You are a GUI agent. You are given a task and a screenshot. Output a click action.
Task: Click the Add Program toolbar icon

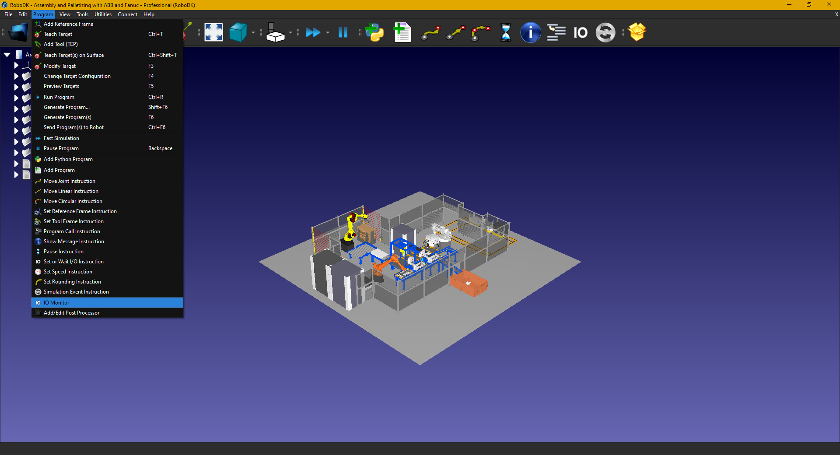[402, 32]
